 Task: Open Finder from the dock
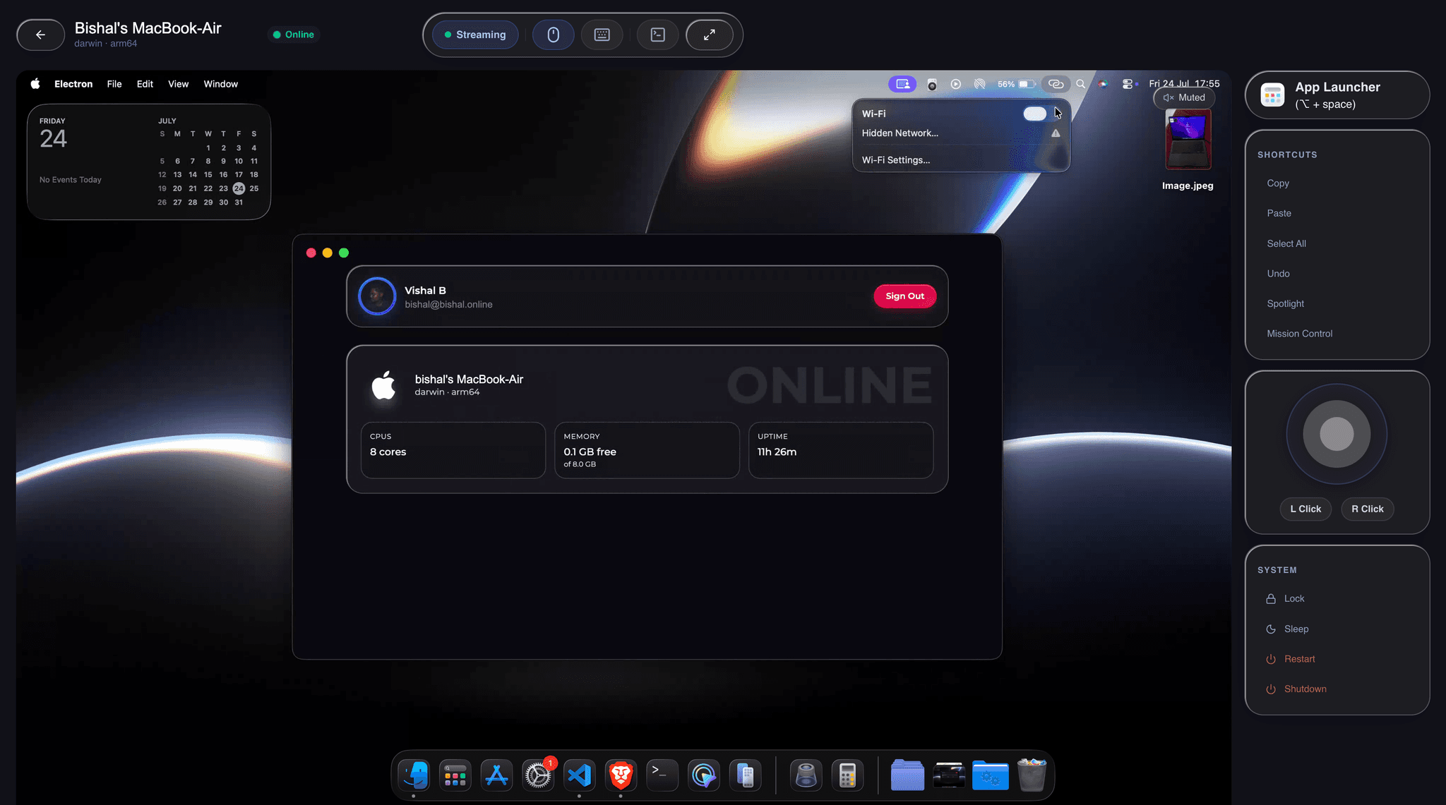414,775
